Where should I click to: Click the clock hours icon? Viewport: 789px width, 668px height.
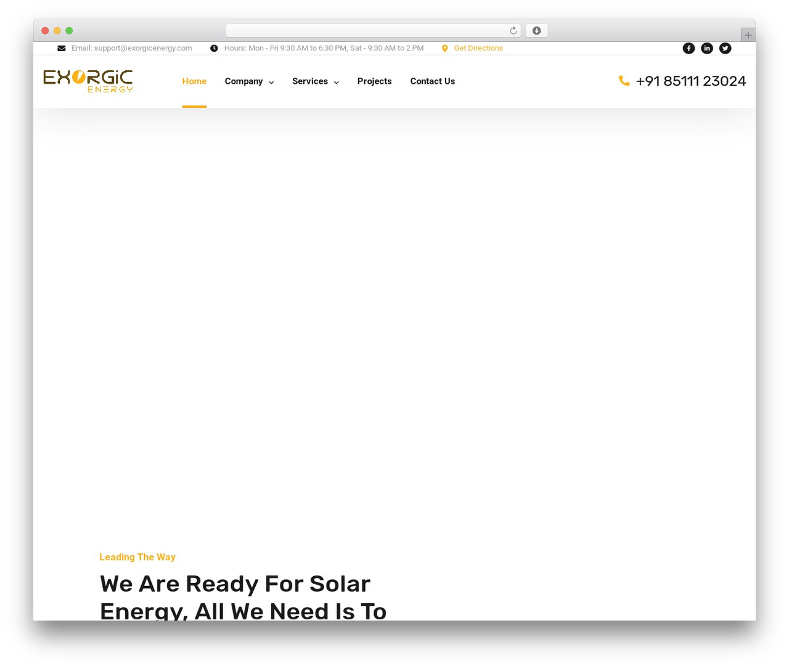click(214, 48)
